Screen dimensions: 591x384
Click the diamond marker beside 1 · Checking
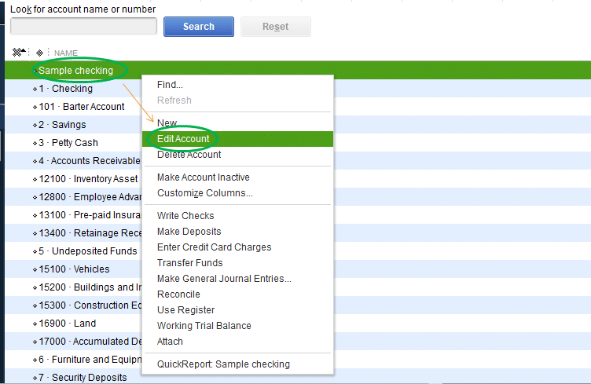point(35,89)
